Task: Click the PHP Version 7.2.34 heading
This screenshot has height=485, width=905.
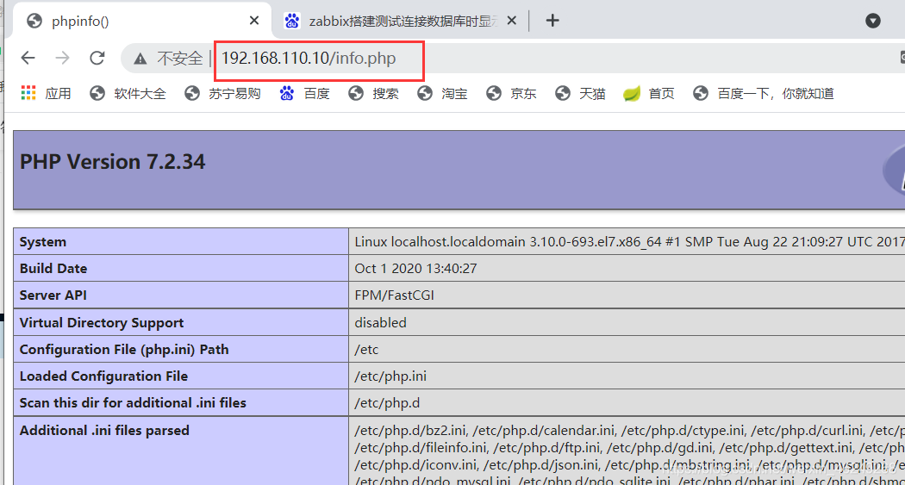Action: point(113,162)
